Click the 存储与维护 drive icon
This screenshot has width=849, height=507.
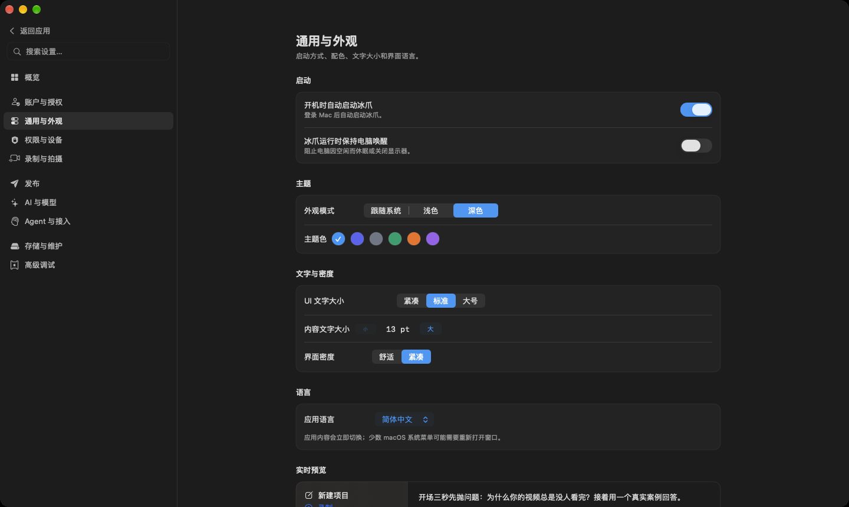point(15,246)
